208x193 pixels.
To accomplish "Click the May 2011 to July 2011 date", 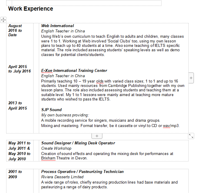I will click(x=19, y=146).
